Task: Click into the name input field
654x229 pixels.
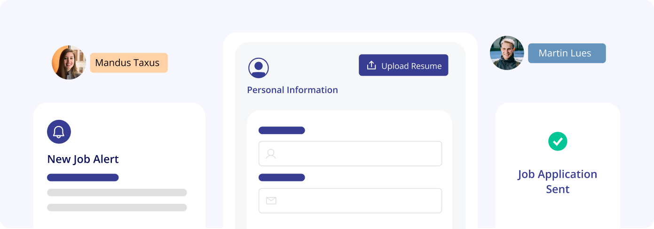Action: [x=357, y=154]
